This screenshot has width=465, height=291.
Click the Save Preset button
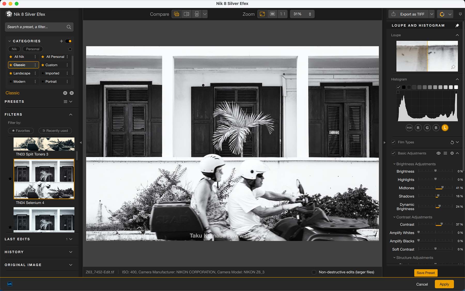coord(425,273)
